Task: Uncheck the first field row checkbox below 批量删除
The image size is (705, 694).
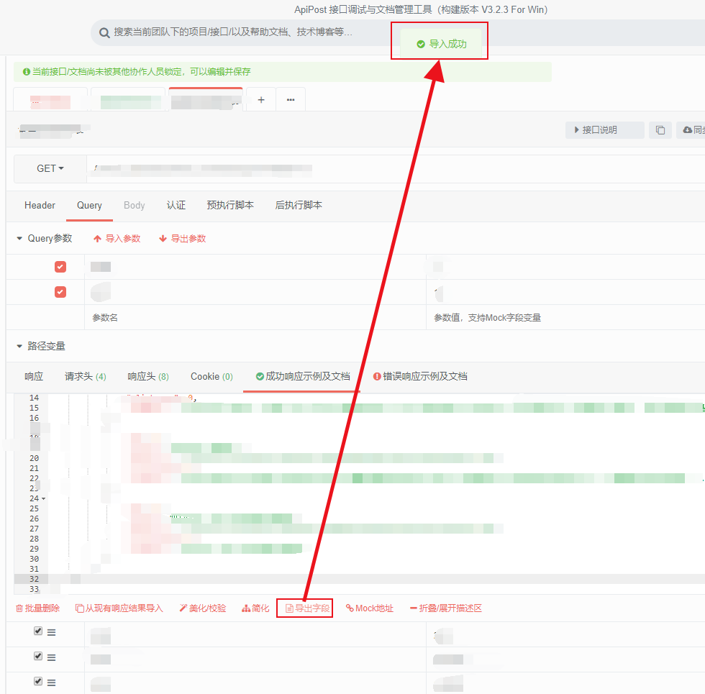Action: click(x=38, y=631)
